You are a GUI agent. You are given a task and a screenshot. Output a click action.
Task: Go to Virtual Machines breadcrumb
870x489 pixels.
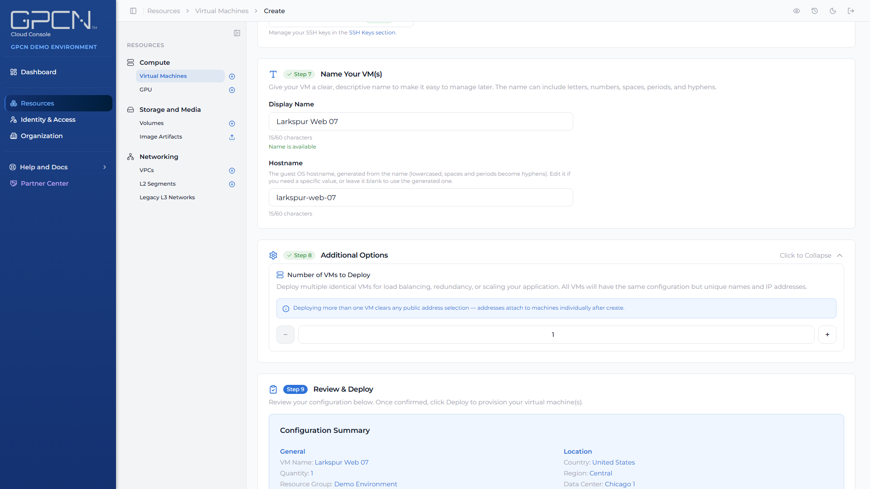click(222, 11)
